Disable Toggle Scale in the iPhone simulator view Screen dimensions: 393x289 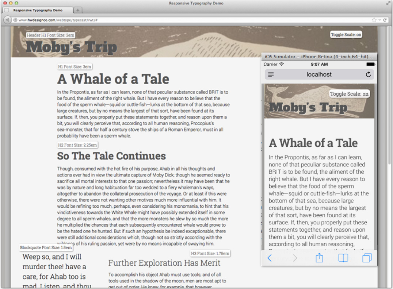coord(349,93)
